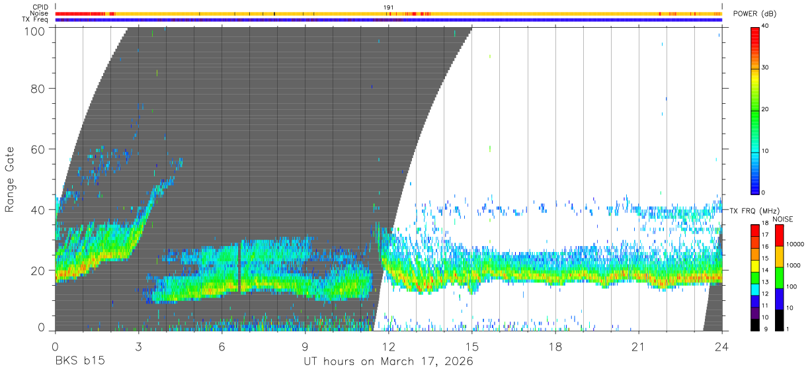This screenshot has width=812, height=375.
Task: Click range gate tick label '60'
Action: 39,149
